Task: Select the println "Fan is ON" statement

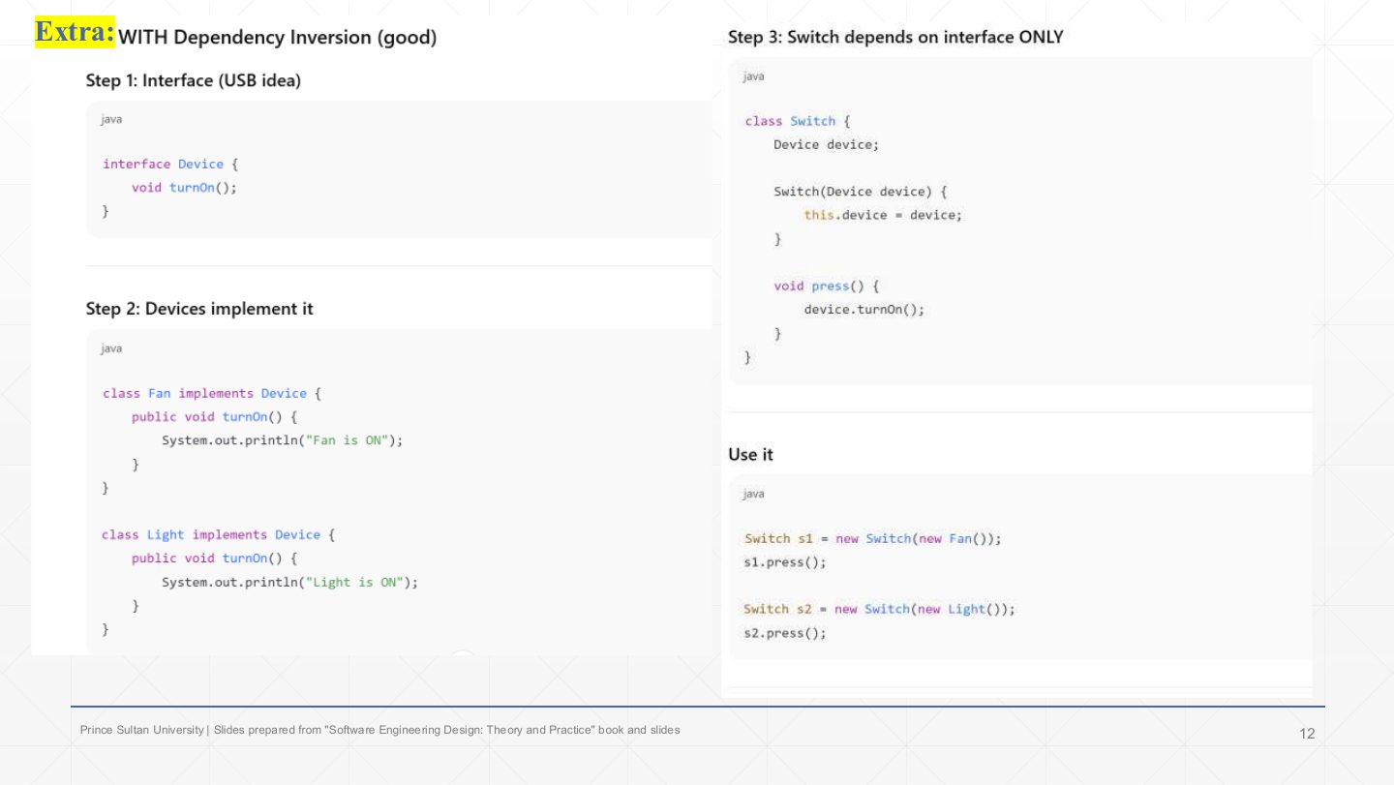Action: [x=282, y=440]
